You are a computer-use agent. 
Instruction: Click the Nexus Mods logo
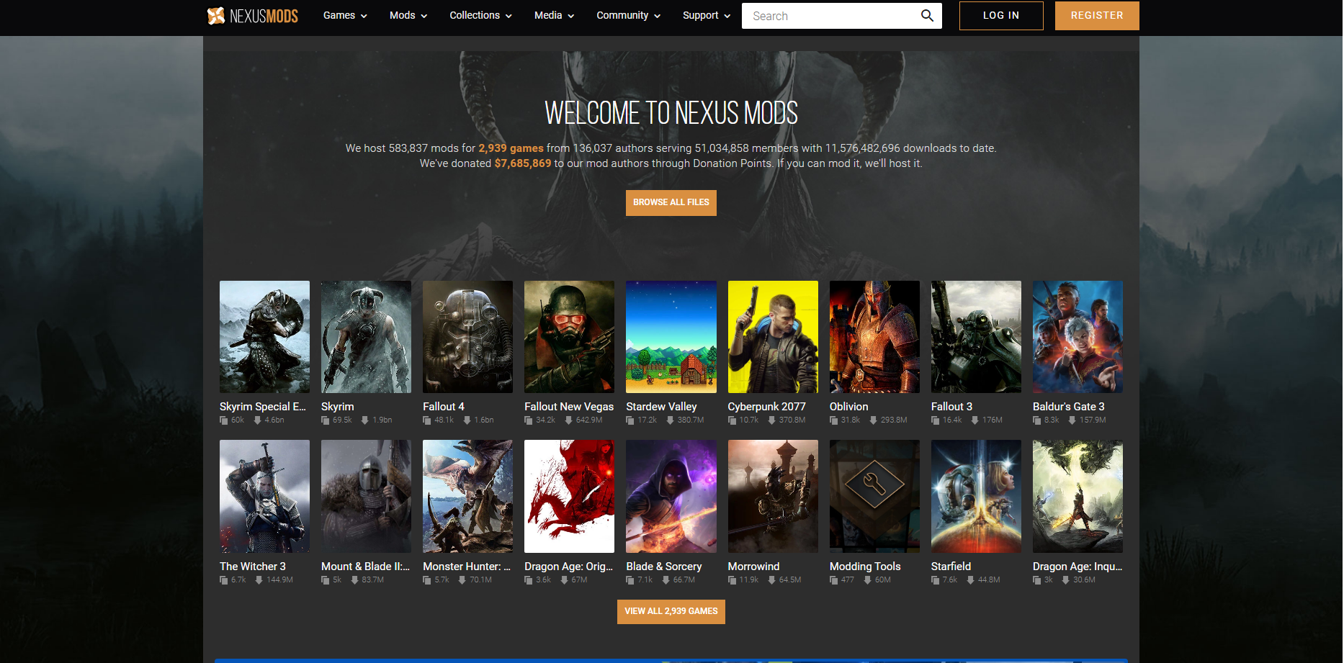tap(252, 16)
